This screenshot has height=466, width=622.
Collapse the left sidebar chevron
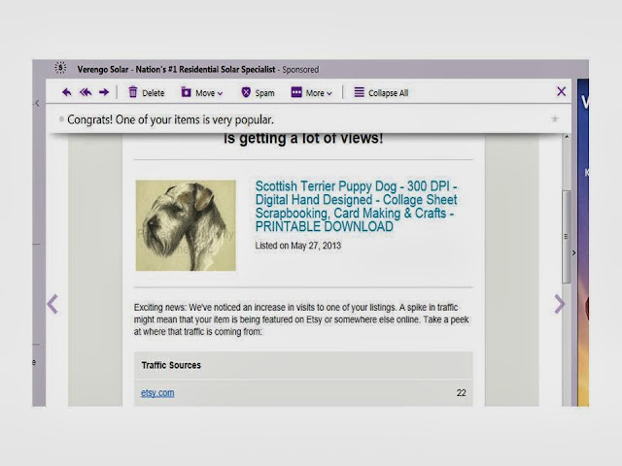tap(37, 104)
